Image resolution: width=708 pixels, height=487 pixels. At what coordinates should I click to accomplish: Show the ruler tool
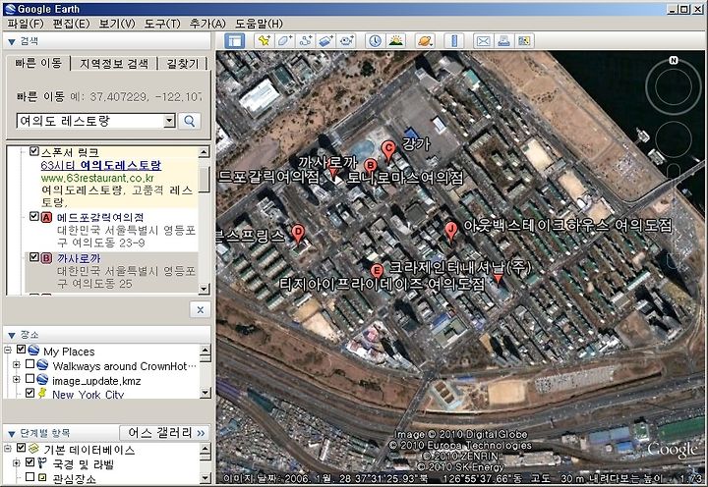click(454, 41)
